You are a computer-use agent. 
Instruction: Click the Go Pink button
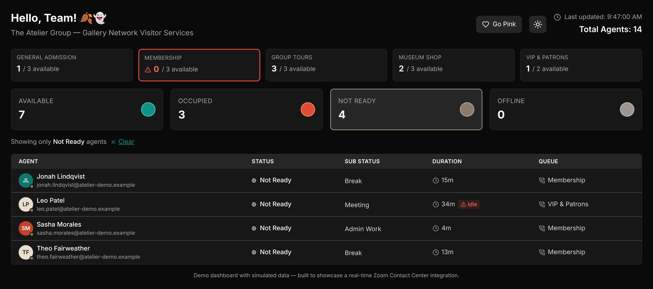(x=499, y=24)
